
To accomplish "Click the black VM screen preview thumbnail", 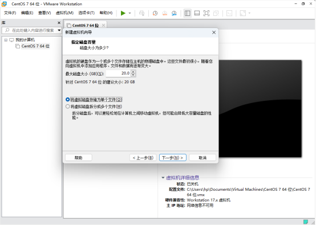I will (x=260, y=109).
